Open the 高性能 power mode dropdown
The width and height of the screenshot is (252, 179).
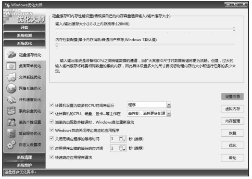point(169,113)
